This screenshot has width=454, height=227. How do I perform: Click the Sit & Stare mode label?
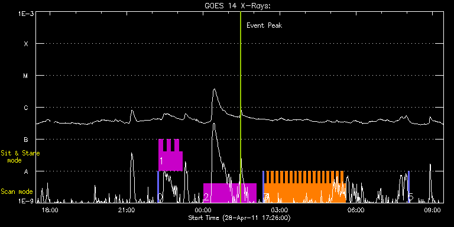click(20, 157)
